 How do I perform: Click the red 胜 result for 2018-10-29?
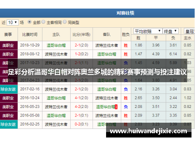pyautogui.click(x=126, y=46)
